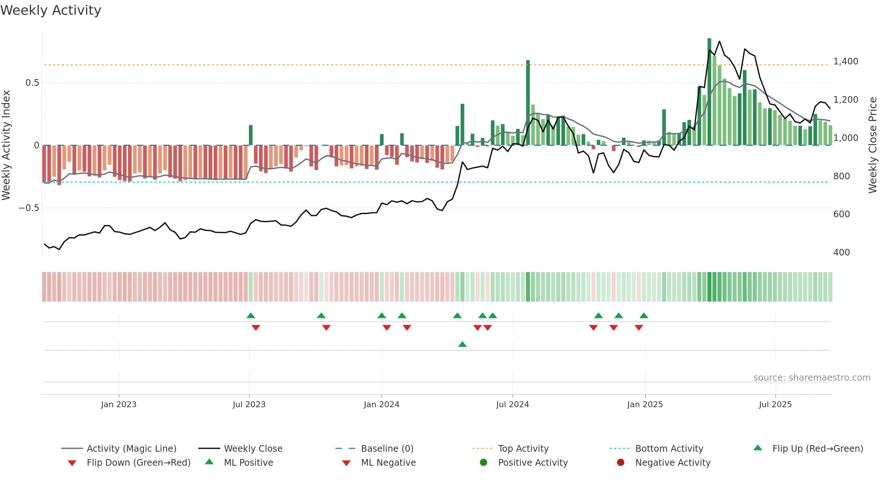Click the Weekly Activity chart title
The image size is (883, 497).
tap(51, 10)
